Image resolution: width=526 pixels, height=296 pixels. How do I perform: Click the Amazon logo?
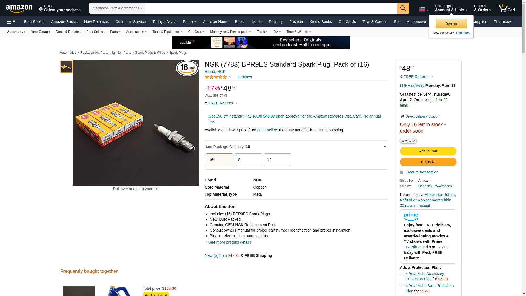click(x=19, y=8)
